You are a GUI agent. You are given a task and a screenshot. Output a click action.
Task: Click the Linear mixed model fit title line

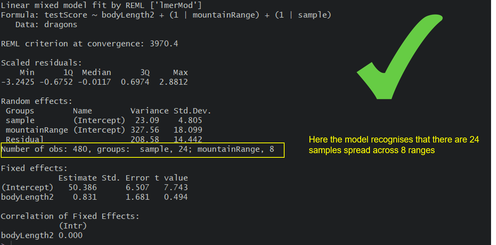click(x=101, y=6)
